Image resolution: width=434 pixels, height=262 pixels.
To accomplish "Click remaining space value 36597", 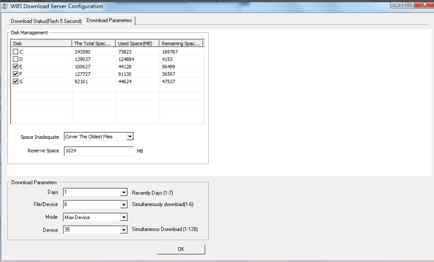I will tap(169, 74).
